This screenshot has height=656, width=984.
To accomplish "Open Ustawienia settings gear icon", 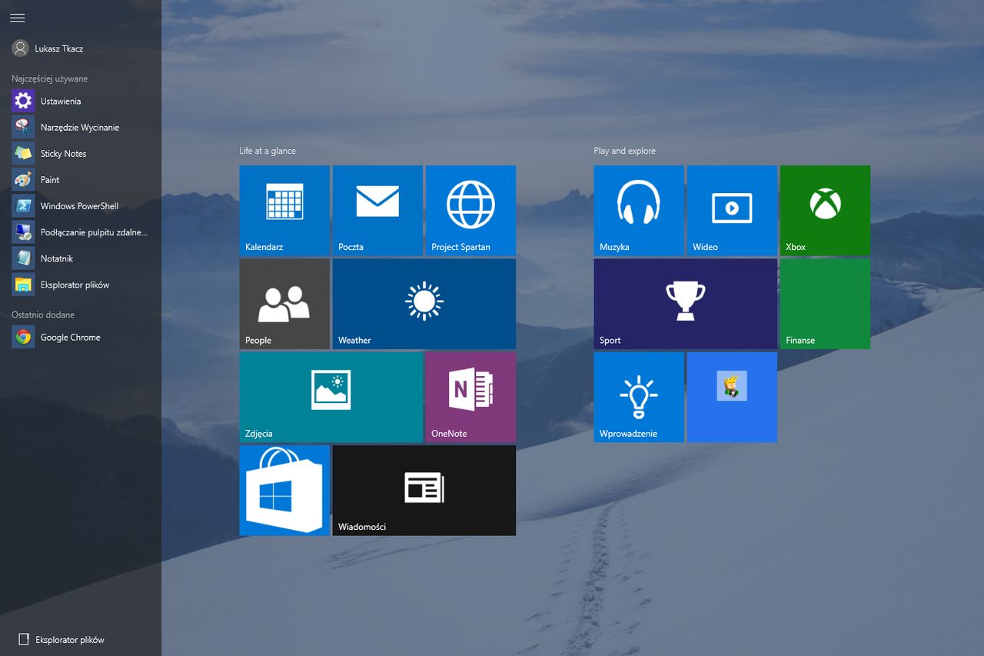I will click(x=23, y=101).
